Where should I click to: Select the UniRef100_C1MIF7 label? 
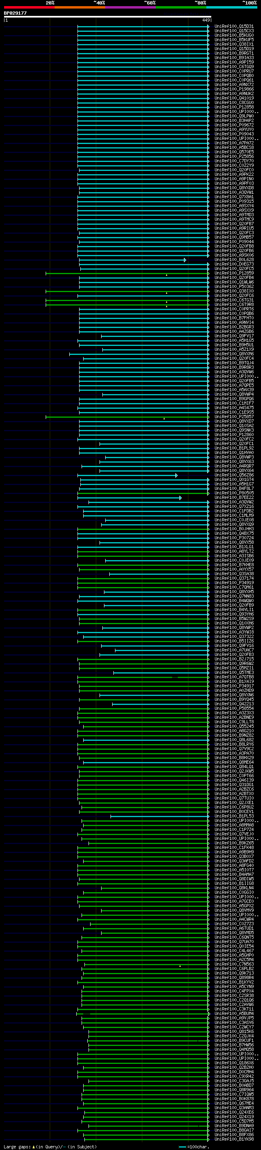[x=234, y=403]
